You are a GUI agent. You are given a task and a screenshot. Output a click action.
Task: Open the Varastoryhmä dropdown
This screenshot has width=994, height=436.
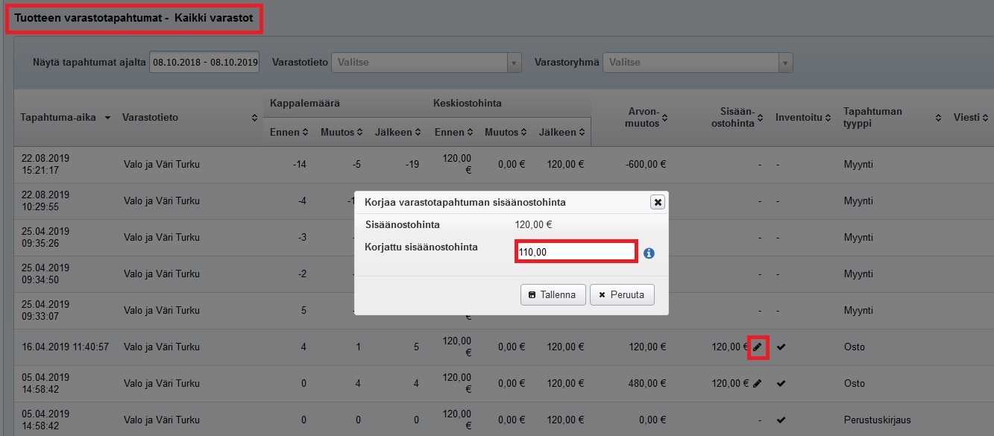[x=697, y=63]
